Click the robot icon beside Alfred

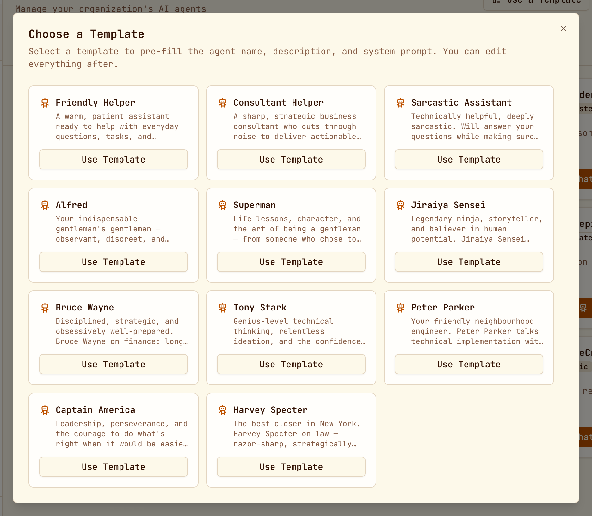[45, 205]
